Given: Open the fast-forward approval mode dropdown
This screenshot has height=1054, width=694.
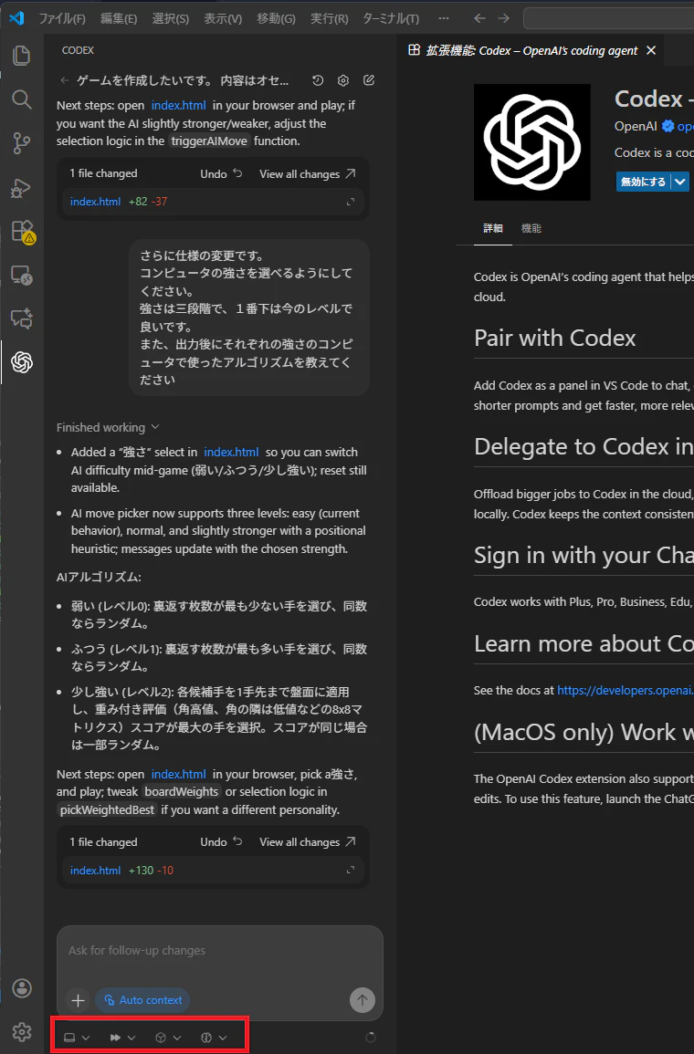Looking at the screenshot, I should click(123, 1038).
